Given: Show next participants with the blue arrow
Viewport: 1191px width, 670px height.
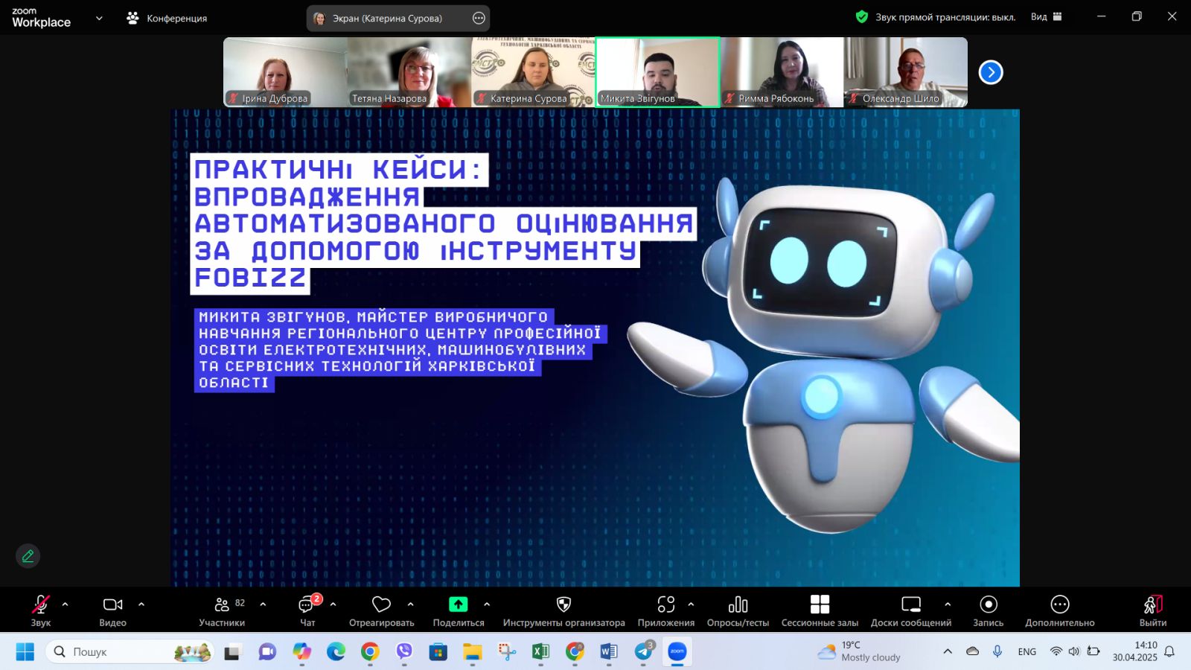Looking at the screenshot, I should click(x=991, y=72).
